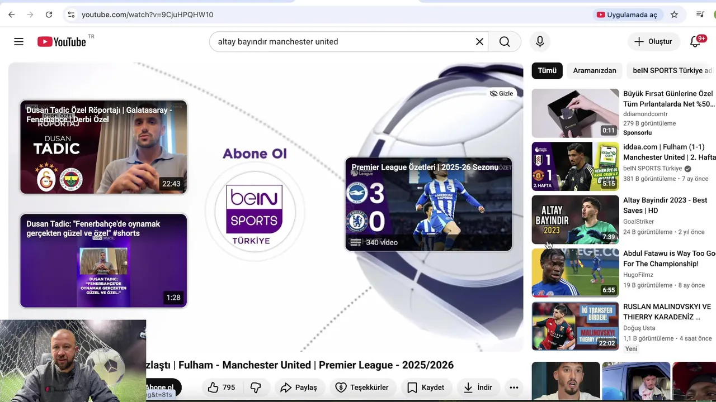The width and height of the screenshot is (716, 402).
Task: Hide end-screen cards with 'Gizle'
Action: click(501, 93)
